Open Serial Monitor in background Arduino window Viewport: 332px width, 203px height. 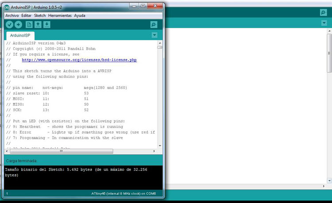click(323, 12)
